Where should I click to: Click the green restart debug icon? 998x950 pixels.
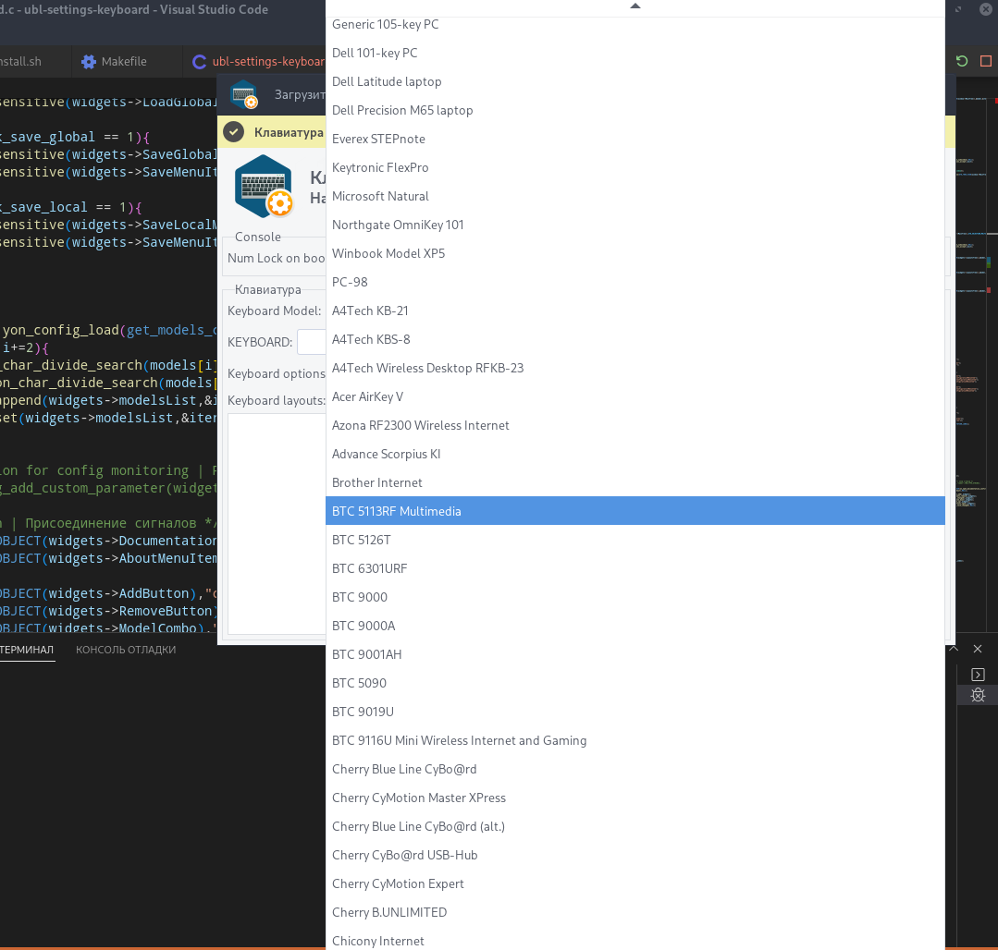tap(962, 61)
